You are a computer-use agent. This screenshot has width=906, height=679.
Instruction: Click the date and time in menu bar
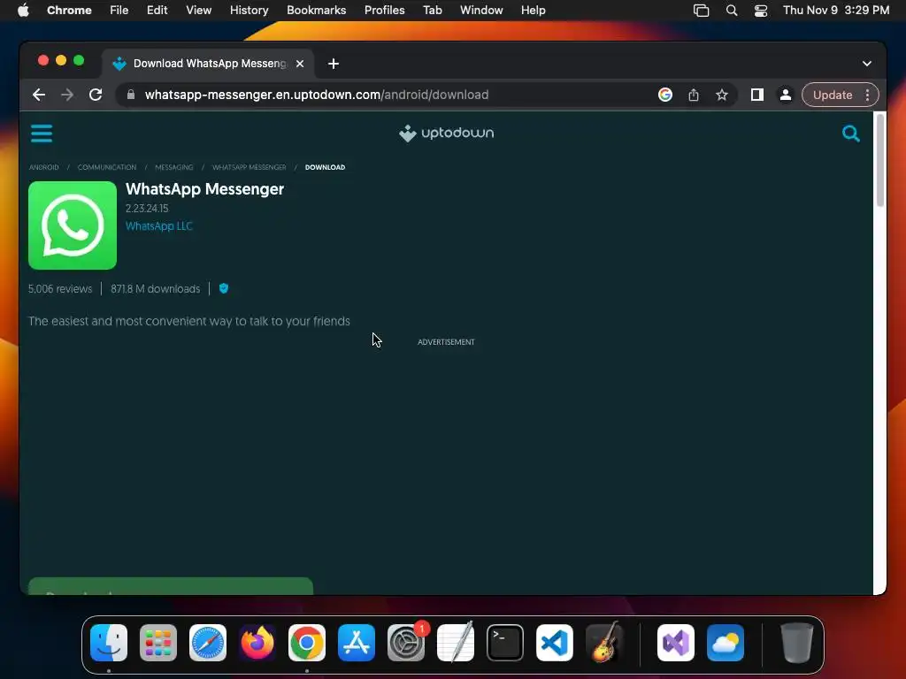click(835, 11)
